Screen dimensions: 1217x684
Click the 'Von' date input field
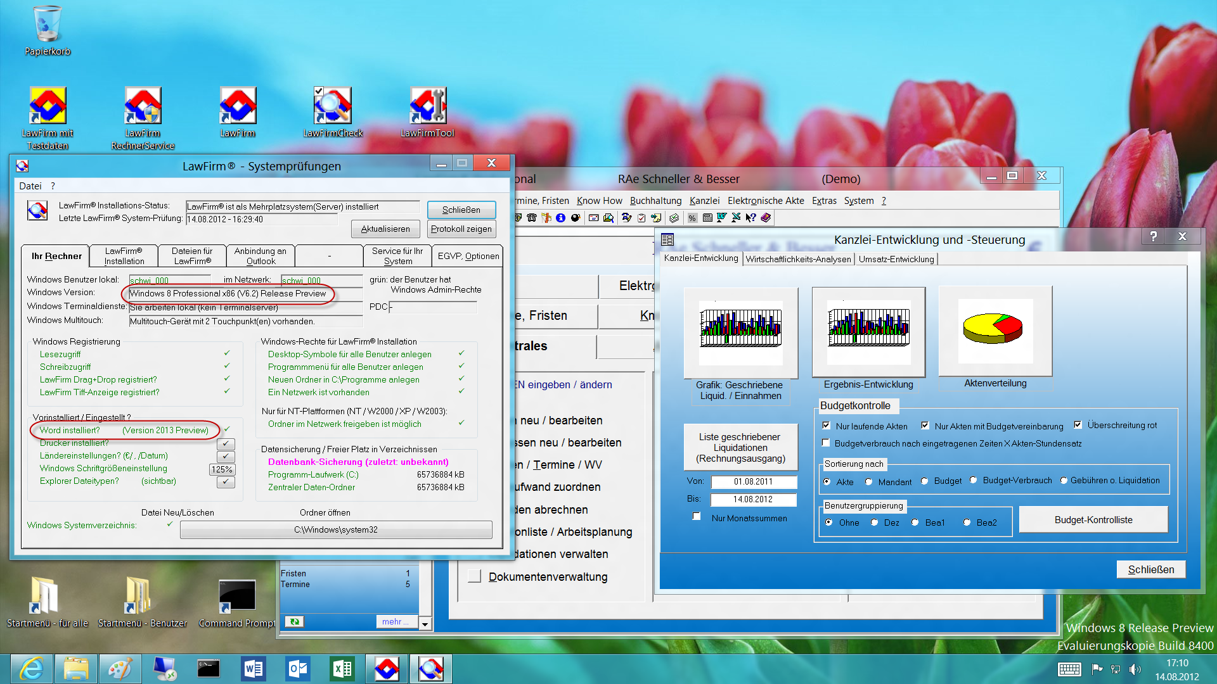pos(753,481)
